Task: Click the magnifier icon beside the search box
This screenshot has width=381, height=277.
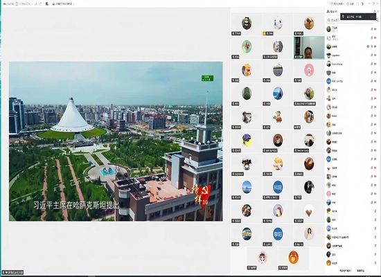Action: (328, 20)
